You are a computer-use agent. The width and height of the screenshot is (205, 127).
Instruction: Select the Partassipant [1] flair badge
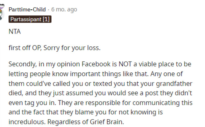(30, 19)
